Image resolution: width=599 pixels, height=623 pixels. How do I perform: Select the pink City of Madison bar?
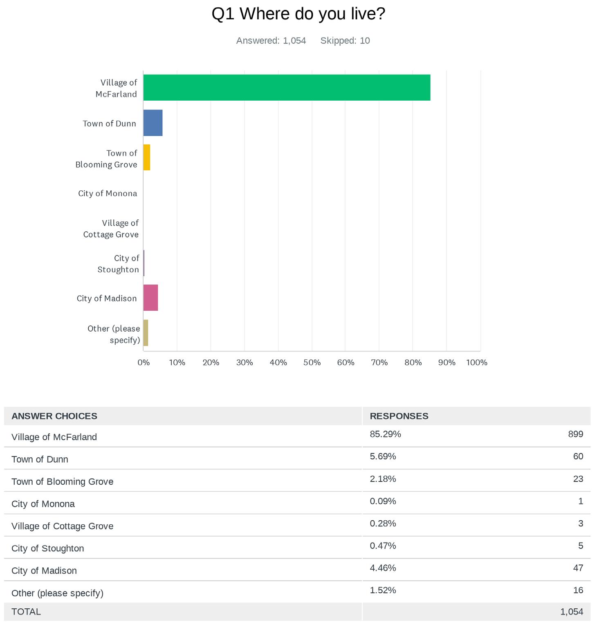150,298
